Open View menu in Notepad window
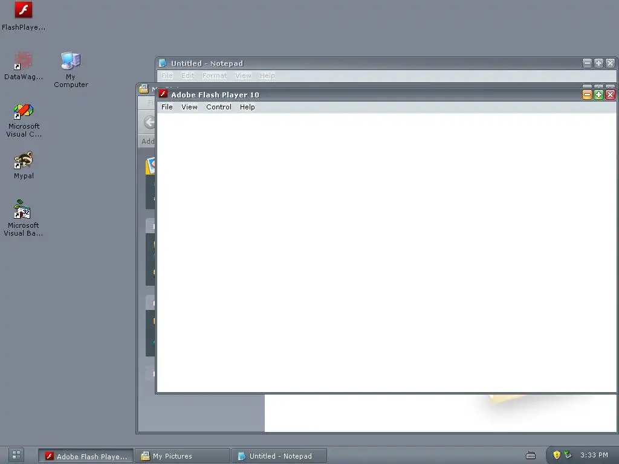The image size is (619, 464). pos(243,76)
